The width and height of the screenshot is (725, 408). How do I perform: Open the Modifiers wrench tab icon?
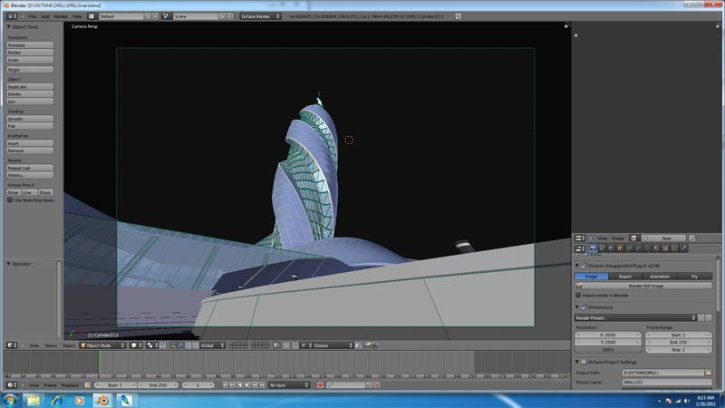(638, 248)
